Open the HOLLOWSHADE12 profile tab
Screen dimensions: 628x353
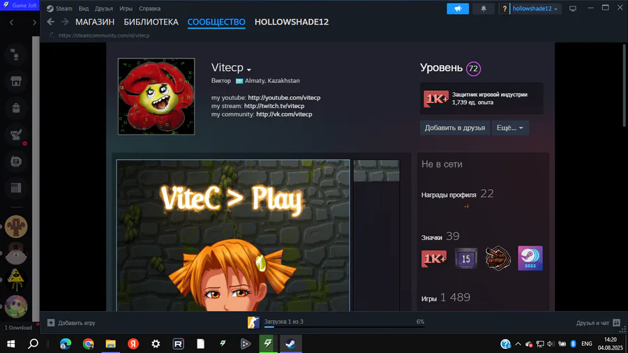[292, 22]
